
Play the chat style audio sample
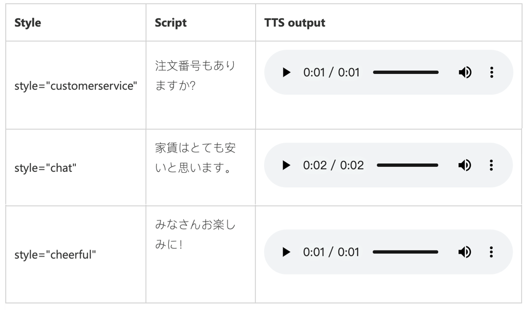(286, 166)
